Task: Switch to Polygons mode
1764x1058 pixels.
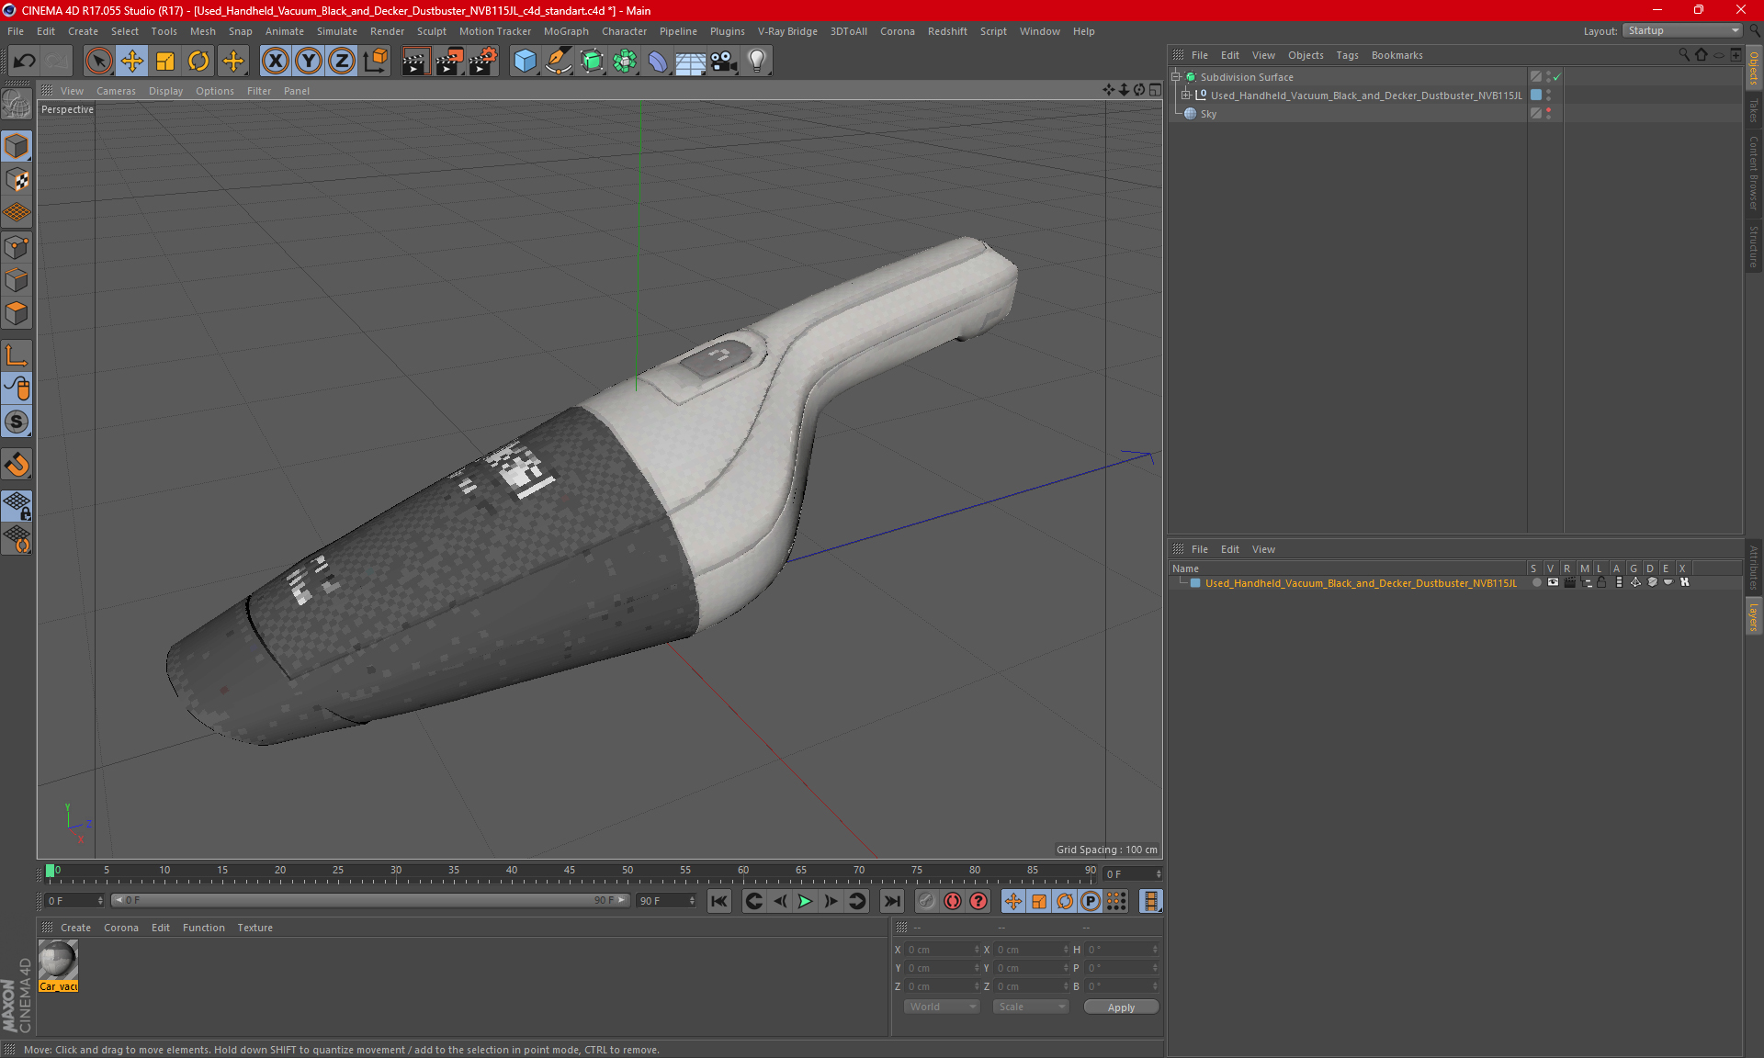Action: (17, 313)
